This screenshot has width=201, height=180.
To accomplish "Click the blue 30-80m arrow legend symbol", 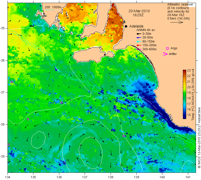I will click(x=139, y=38).
